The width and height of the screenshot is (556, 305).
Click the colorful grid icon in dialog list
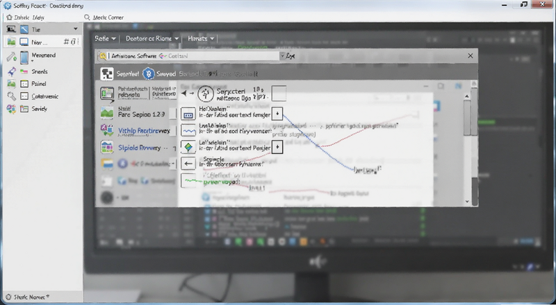(107, 147)
